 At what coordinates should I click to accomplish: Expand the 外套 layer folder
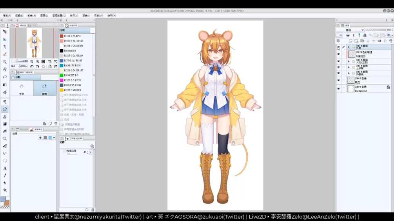click(349, 47)
